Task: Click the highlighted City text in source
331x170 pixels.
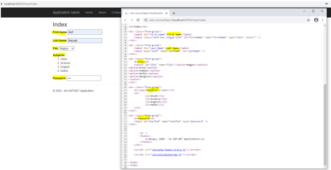Action: [141, 62]
